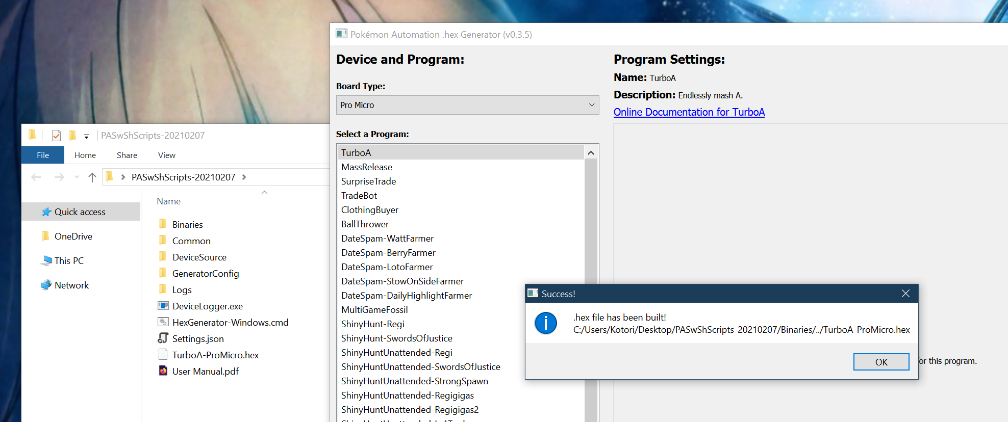The width and height of the screenshot is (1008, 422).
Task: Select TurboA in the program list
Action: pyautogui.click(x=461, y=152)
